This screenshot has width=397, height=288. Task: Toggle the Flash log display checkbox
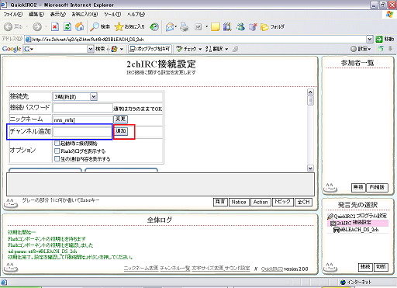57,151
